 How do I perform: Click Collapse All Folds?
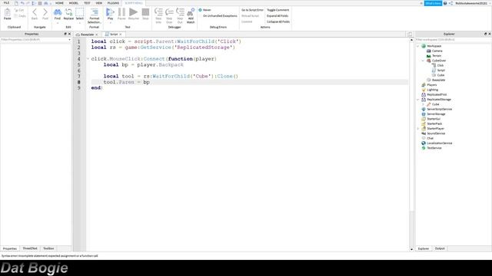[278, 21]
